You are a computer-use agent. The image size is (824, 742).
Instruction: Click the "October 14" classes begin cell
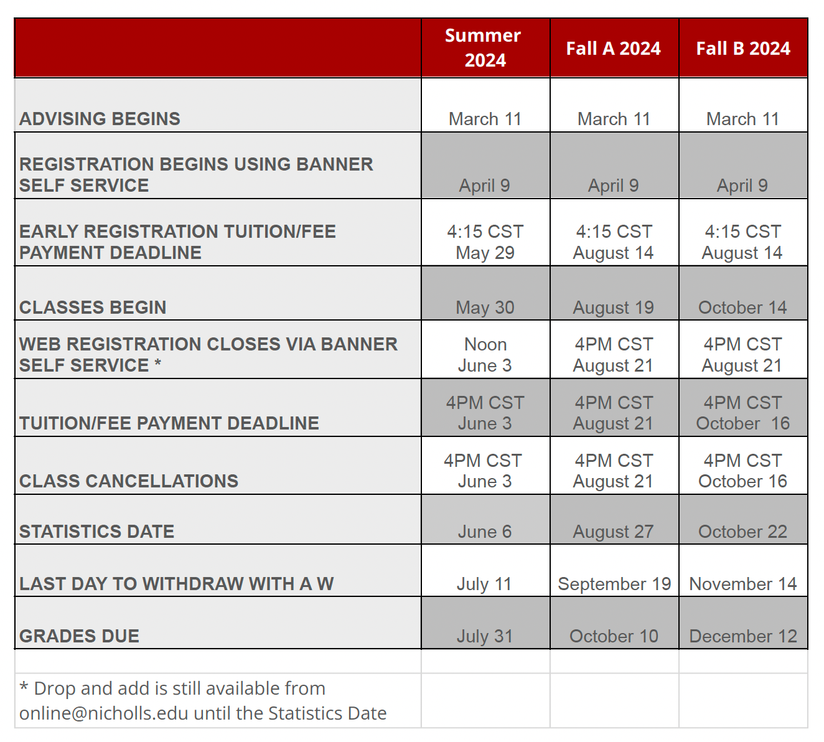[x=742, y=308]
